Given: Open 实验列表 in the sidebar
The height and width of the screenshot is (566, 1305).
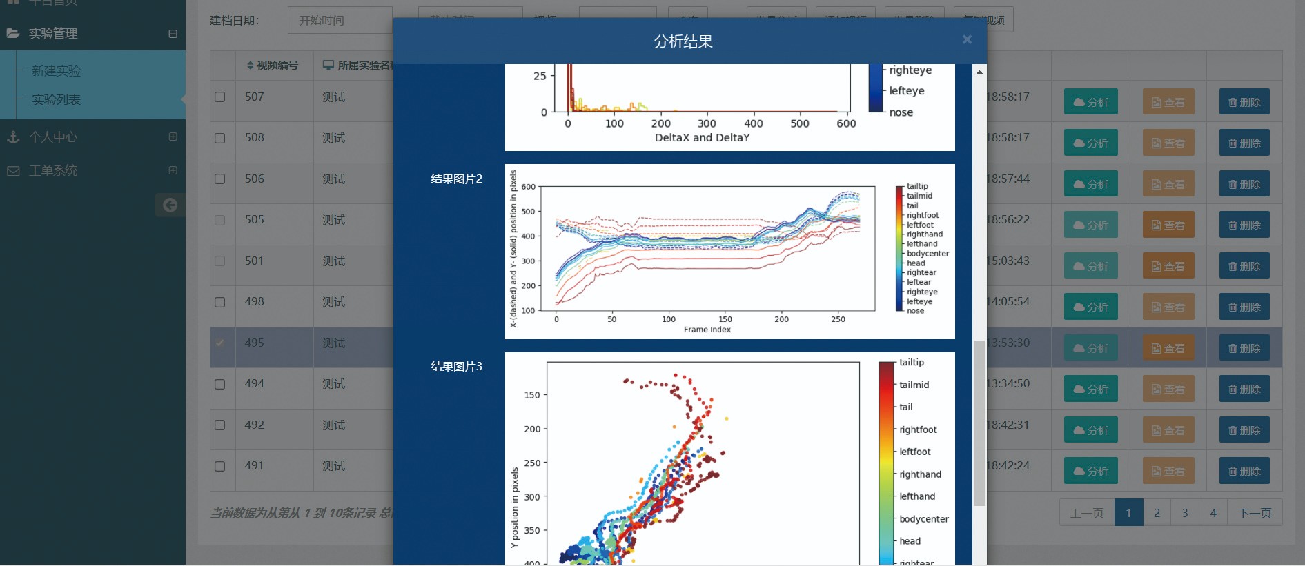Looking at the screenshot, I should pyautogui.click(x=56, y=100).
